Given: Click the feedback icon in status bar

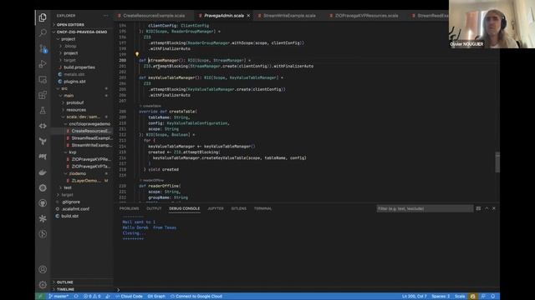Looking at the screenshot, I should pyautogui.click(x=483, y=297).
